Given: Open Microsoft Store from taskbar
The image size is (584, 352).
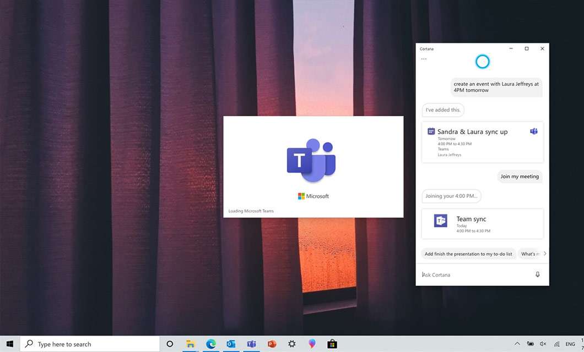Looking at the screenshot, I should click(332, 344).
